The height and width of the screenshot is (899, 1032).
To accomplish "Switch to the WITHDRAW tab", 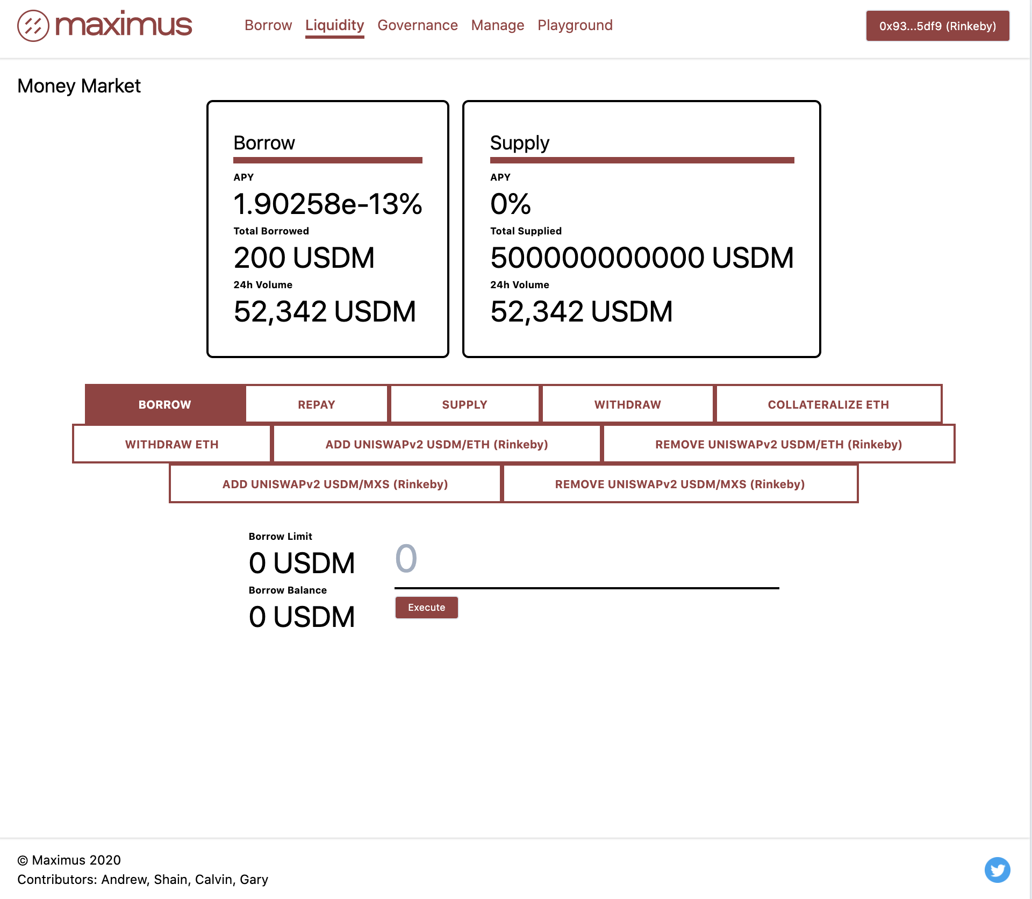I will pos(627,404).
